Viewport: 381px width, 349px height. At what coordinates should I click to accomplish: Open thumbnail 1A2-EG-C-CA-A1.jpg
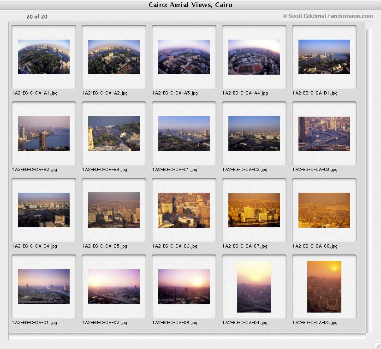click(44, 57)
